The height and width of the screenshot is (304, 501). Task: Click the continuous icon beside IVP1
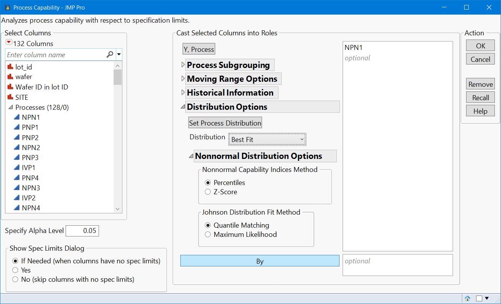(x=17, y=168)
